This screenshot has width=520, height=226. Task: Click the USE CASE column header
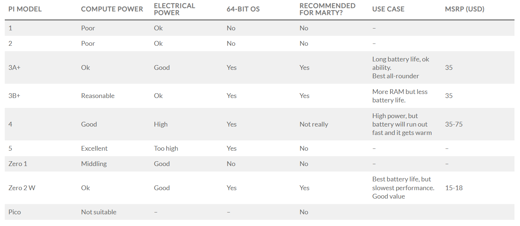(x=388, y=9)
